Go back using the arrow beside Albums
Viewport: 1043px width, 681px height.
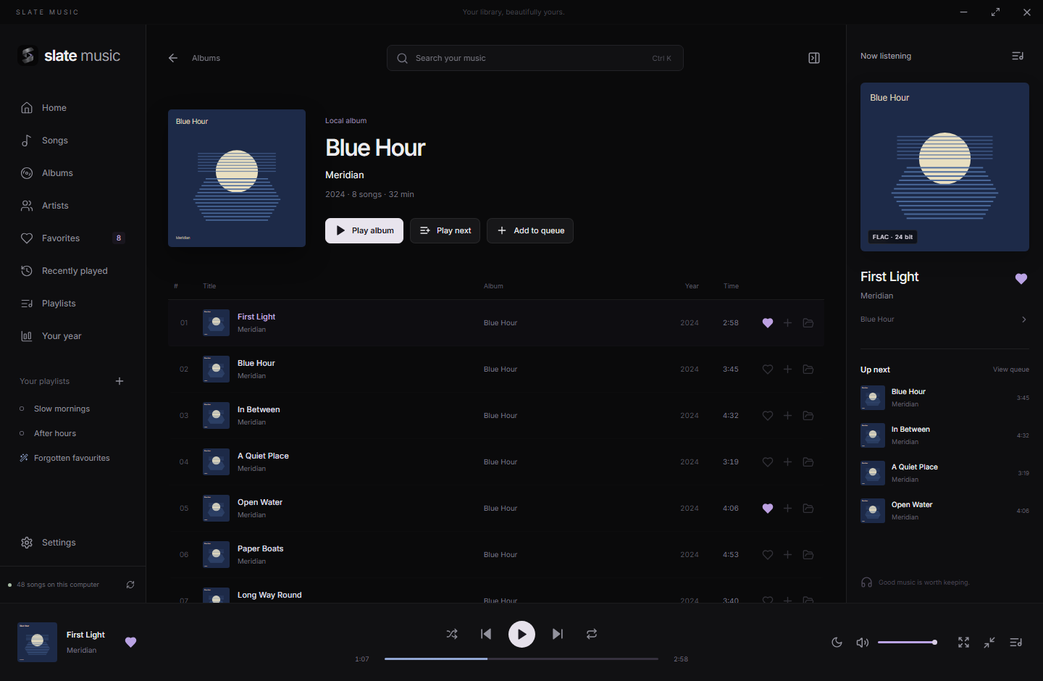pyautogui.click(x=173, y=58)
